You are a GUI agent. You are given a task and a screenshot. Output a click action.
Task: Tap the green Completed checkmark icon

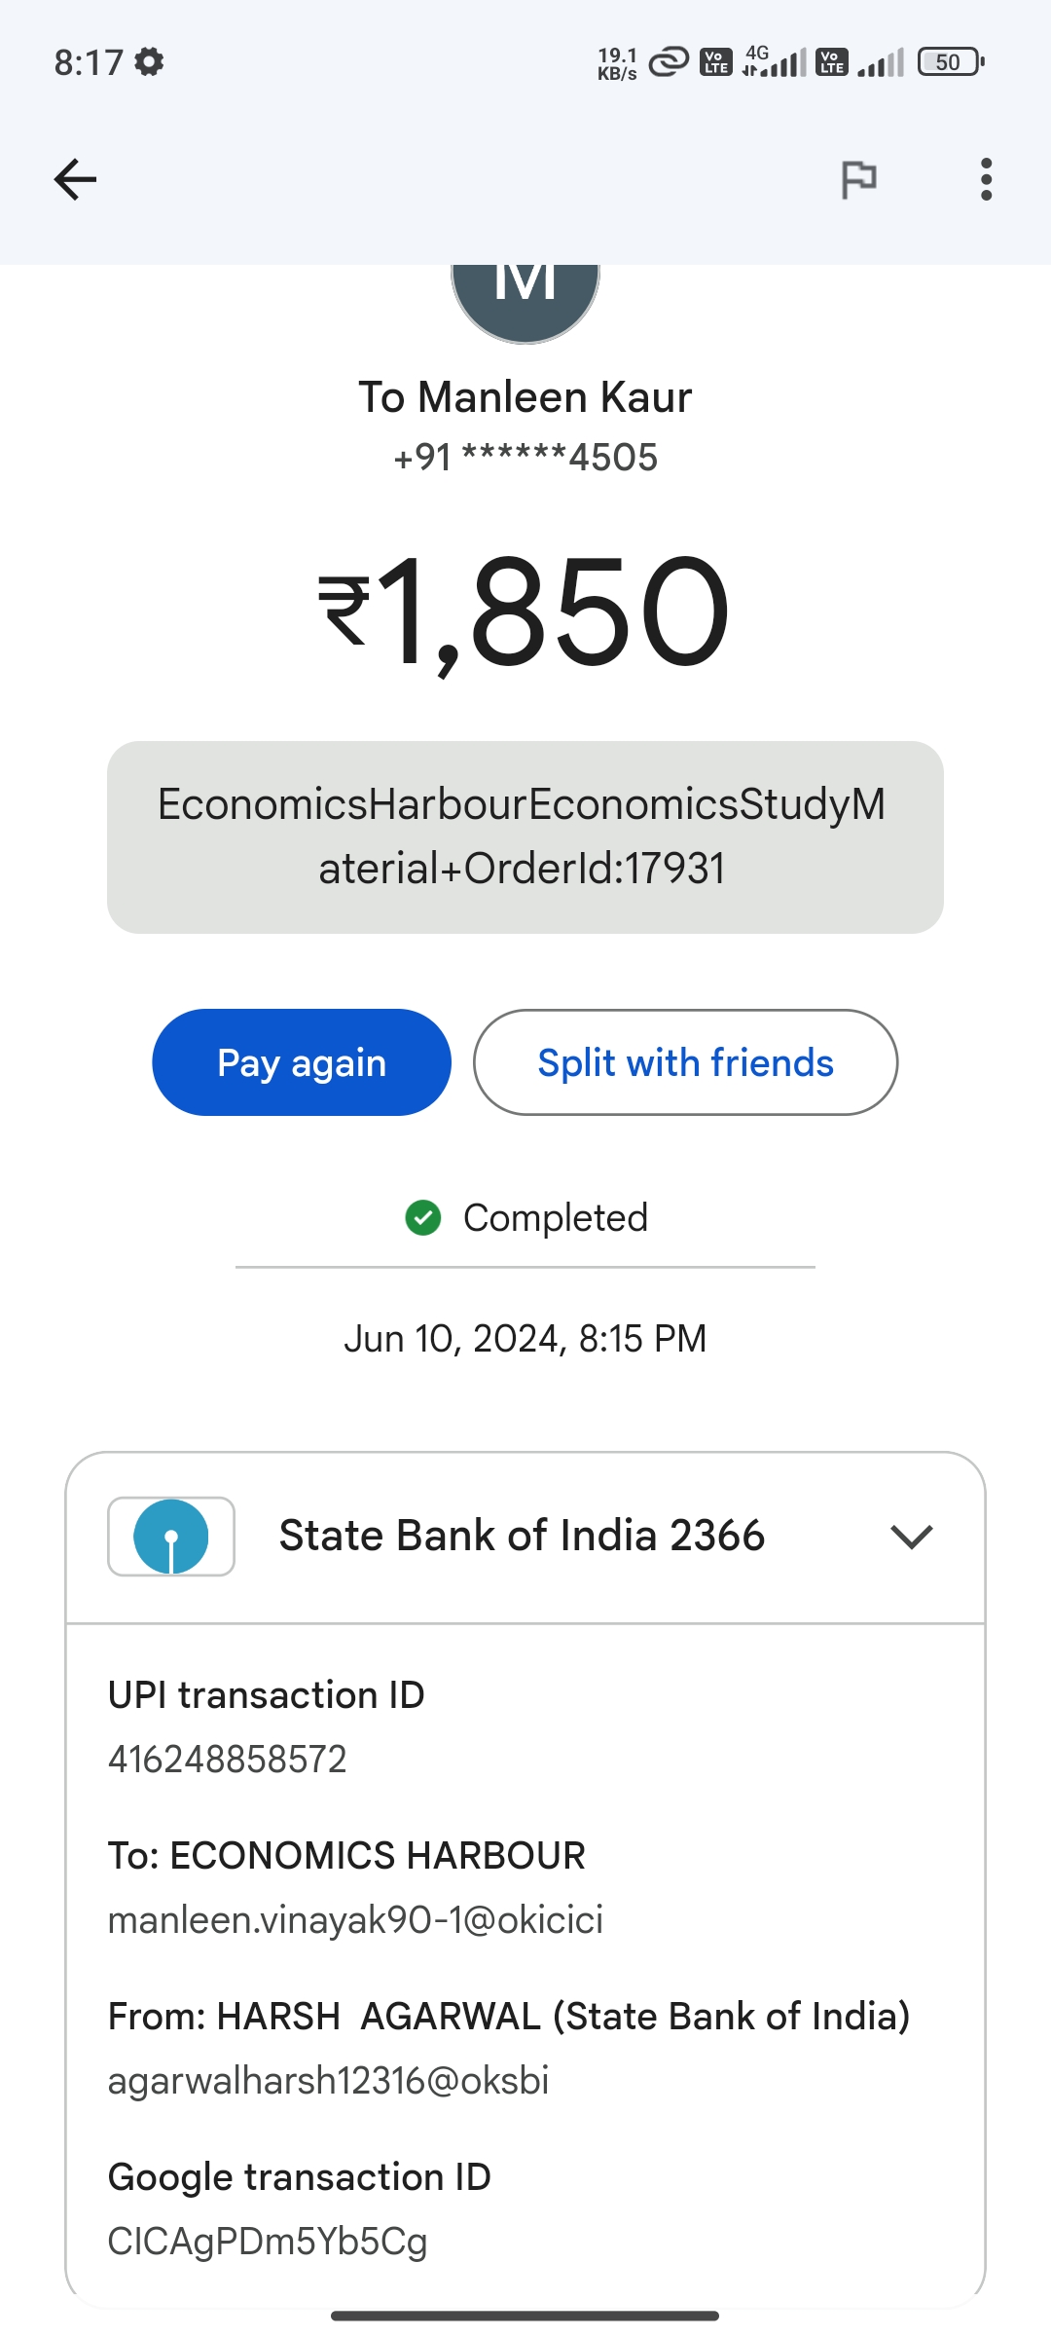pos(423,1217)
